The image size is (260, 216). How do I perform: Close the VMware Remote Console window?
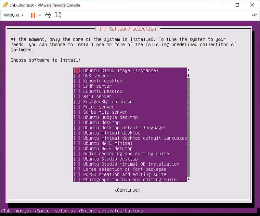(252, 5)
